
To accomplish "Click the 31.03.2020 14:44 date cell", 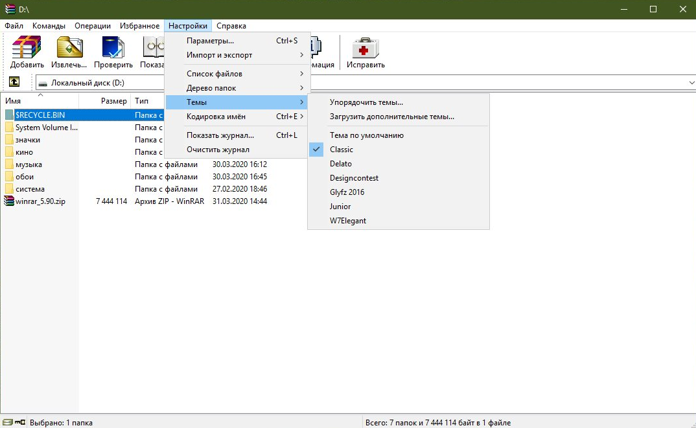I will [x=240, y=201].
